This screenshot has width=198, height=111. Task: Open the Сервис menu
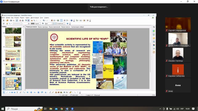(27, 18)
